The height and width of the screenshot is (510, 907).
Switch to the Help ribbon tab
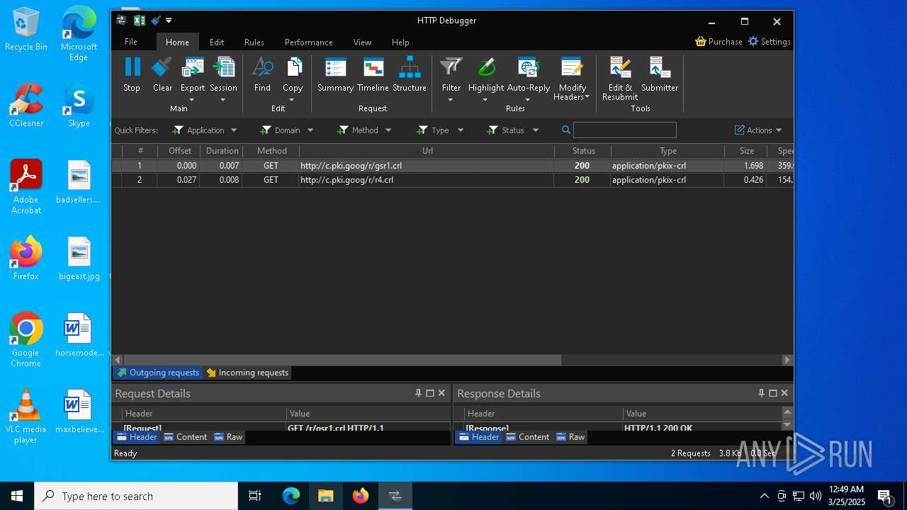[400, 42]
